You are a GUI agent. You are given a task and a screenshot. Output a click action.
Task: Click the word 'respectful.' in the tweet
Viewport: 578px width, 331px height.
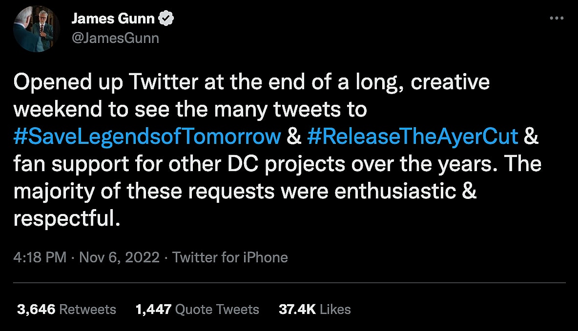click(67, 219)
